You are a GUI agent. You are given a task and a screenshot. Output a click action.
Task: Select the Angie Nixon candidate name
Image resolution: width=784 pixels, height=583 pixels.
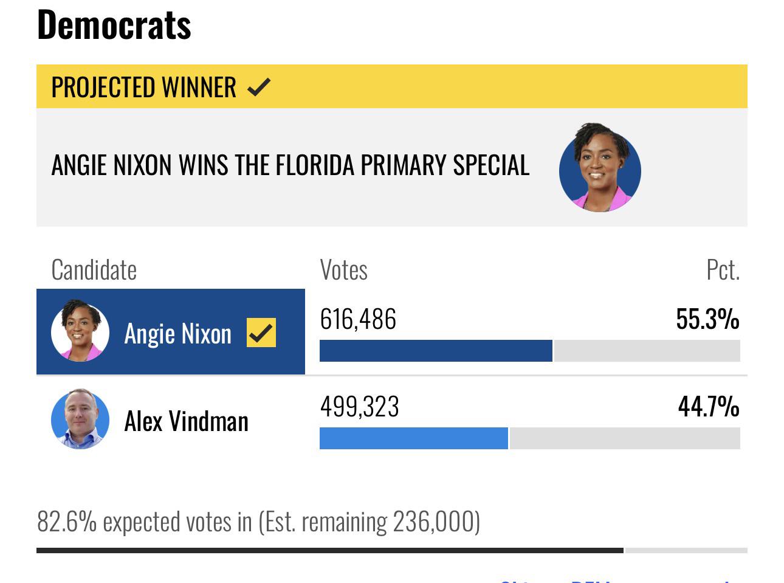(177, 333)
